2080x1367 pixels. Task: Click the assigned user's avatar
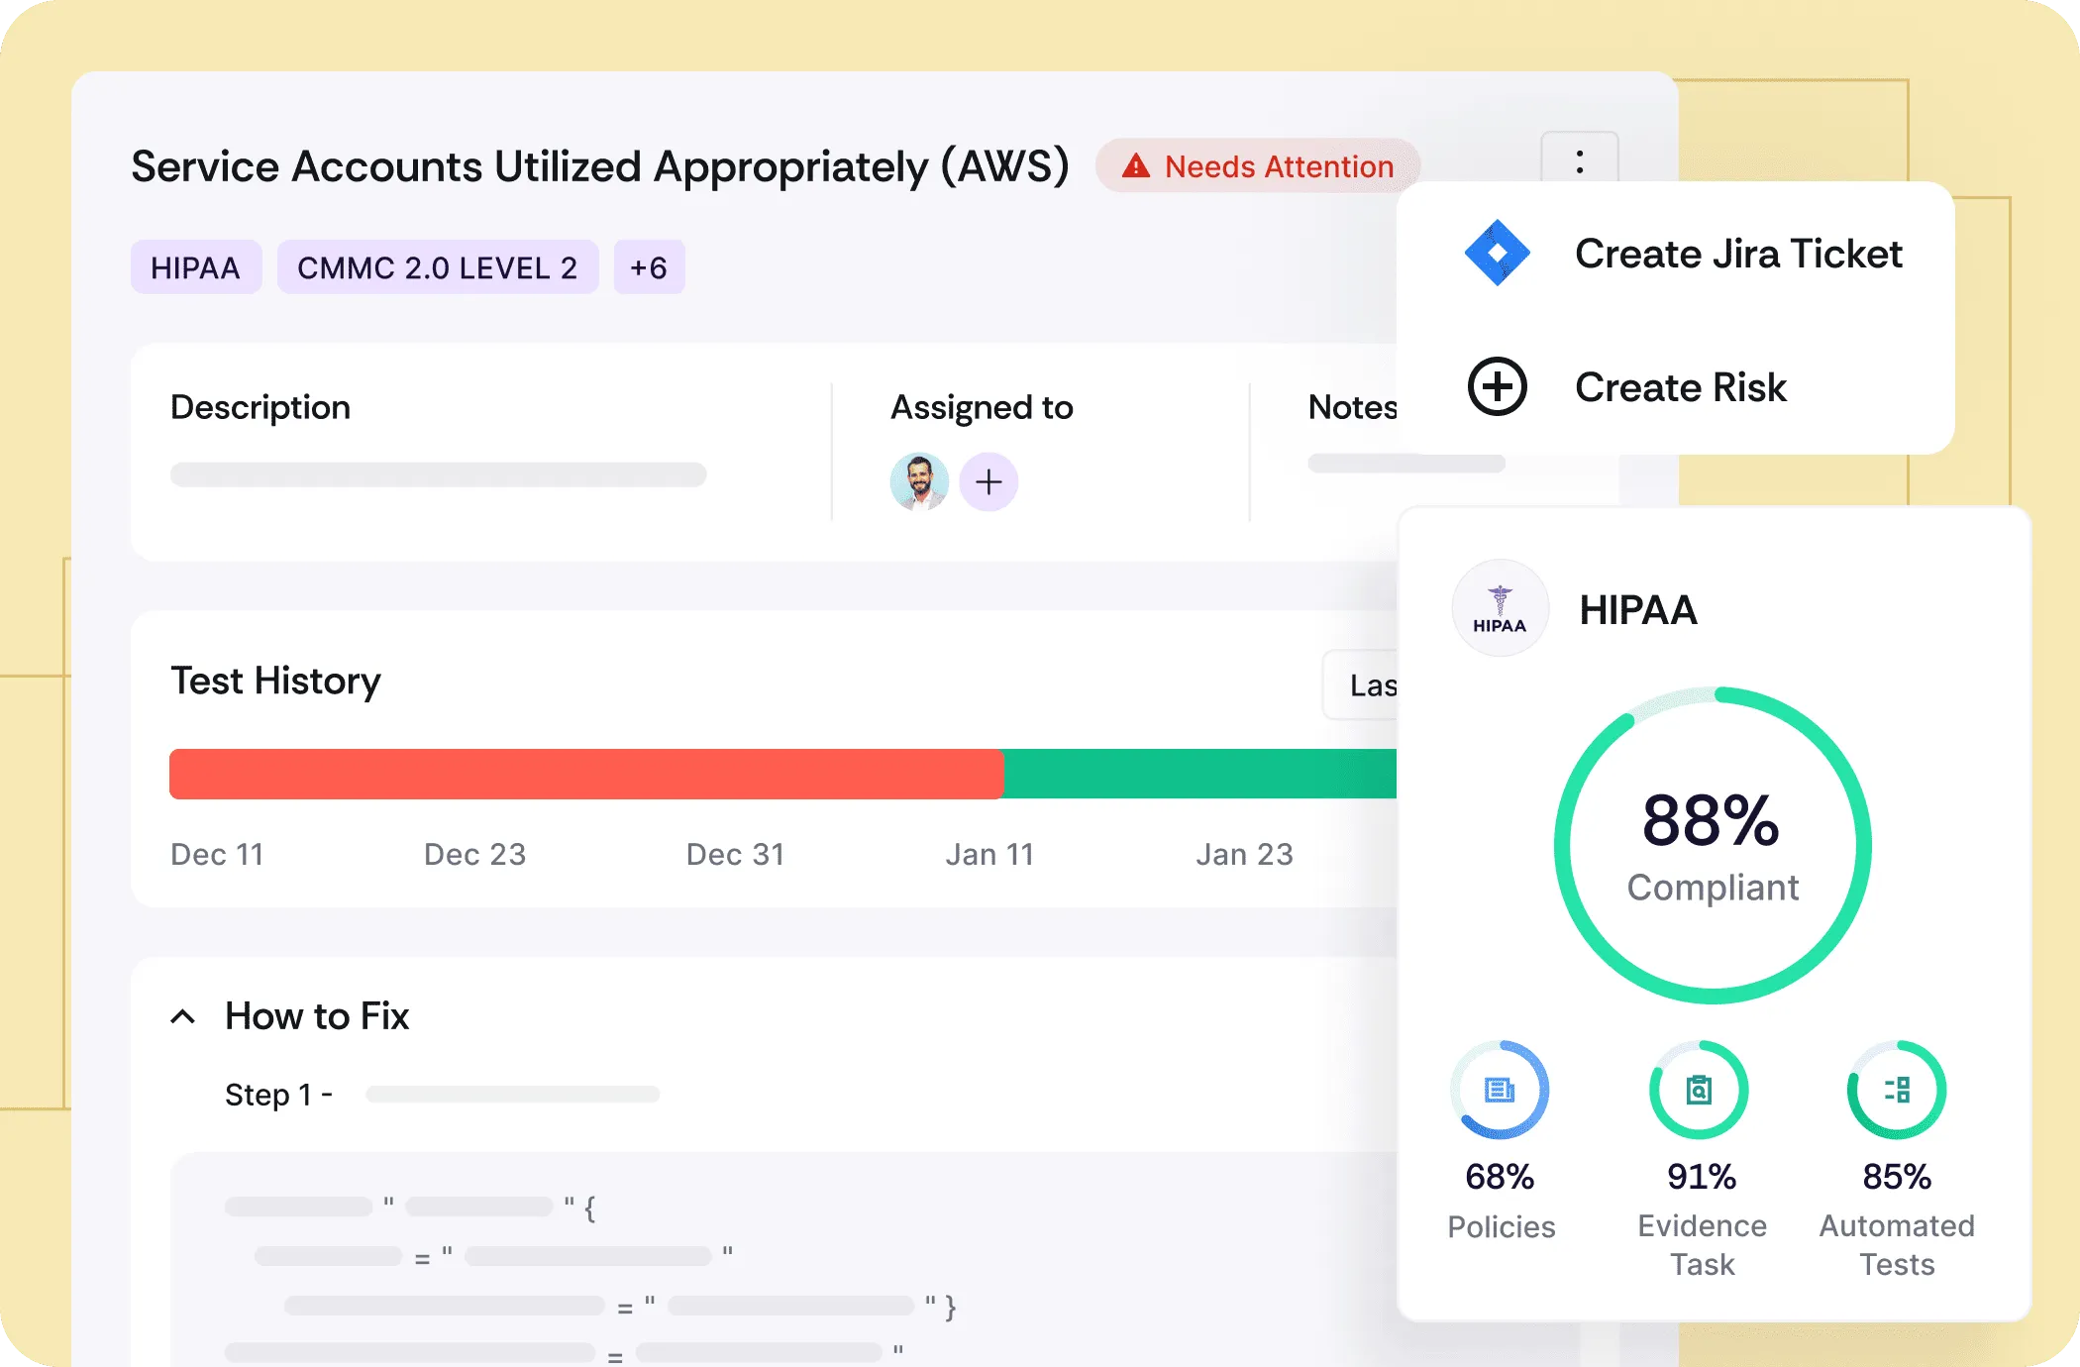tap(919, 482)
